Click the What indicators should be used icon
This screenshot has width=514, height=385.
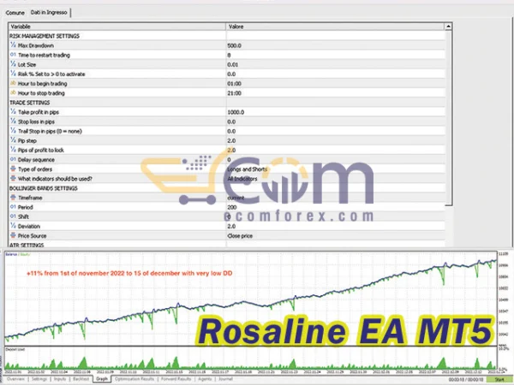[13, 179]
